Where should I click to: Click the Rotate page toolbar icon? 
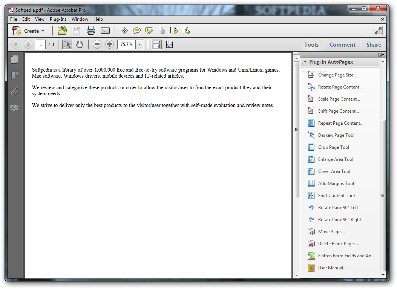(174, 31)
